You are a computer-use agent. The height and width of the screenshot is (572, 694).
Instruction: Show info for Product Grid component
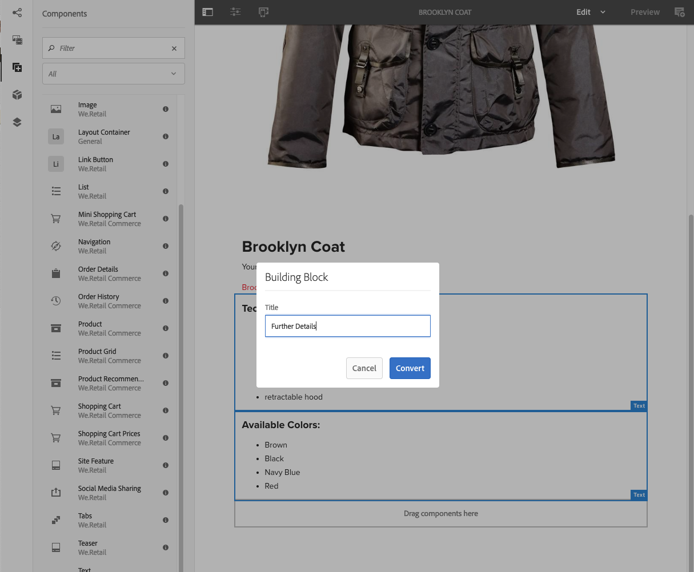166,356
